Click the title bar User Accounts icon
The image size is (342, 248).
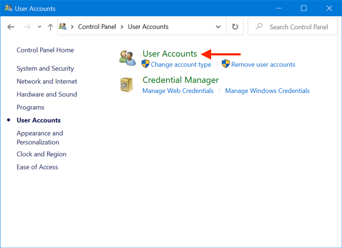pyautogui.click(x=9, y=8)
